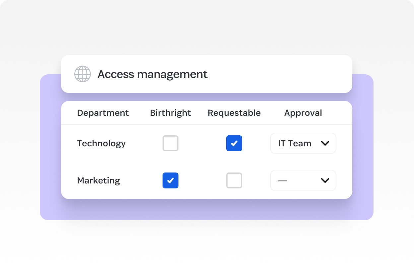
Task: Click the dash placeholder in Marketing's Approval field
Action: pyautogui.click(x=282, y=180)
